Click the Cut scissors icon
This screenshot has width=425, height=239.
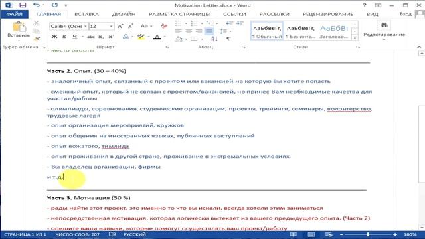(x=36, y=24)
